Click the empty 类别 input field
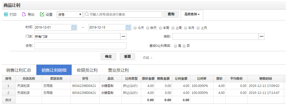289x105 pixels. (x=216, y=36)
